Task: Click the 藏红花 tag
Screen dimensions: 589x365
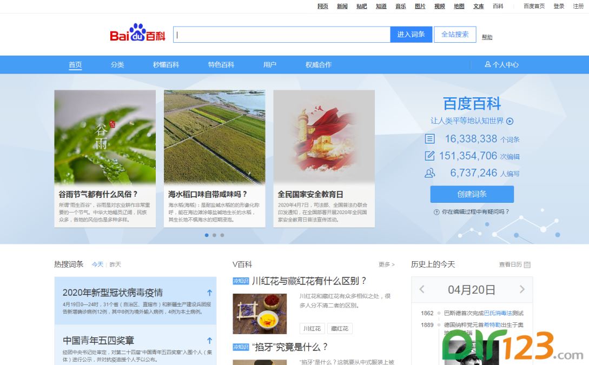Action: point(340,329)
